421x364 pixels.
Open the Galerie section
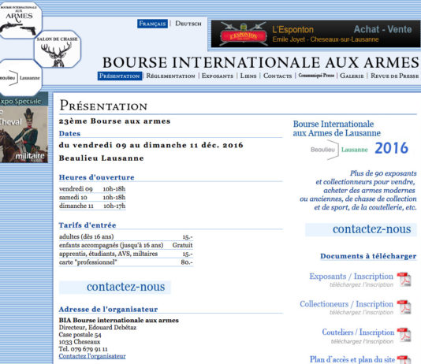point(352,76)
